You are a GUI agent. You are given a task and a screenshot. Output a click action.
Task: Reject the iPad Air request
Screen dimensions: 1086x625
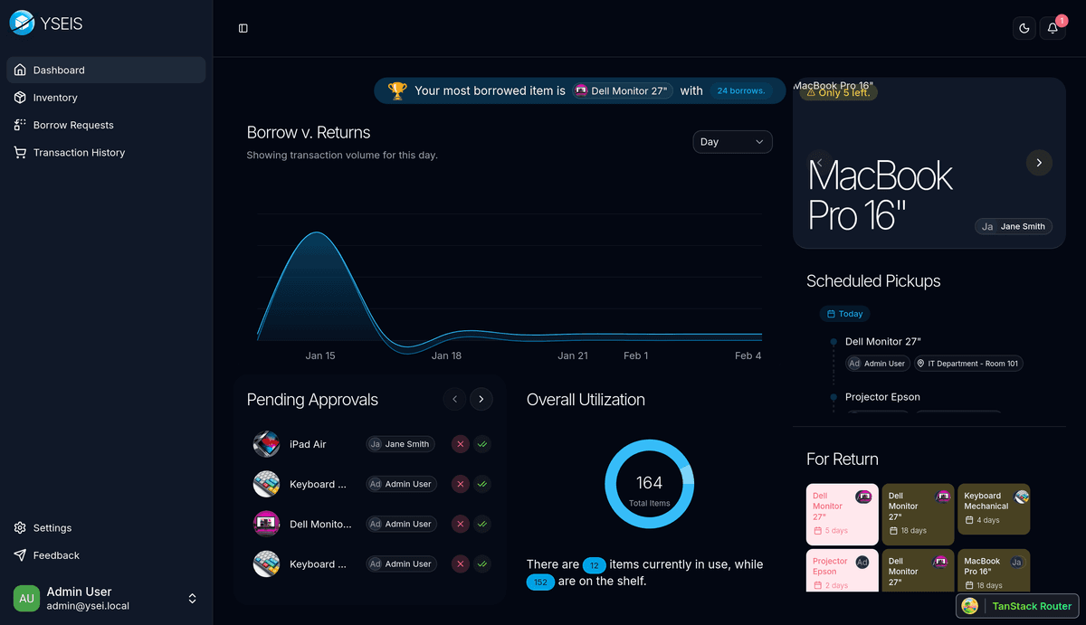(x=461, y=444)
